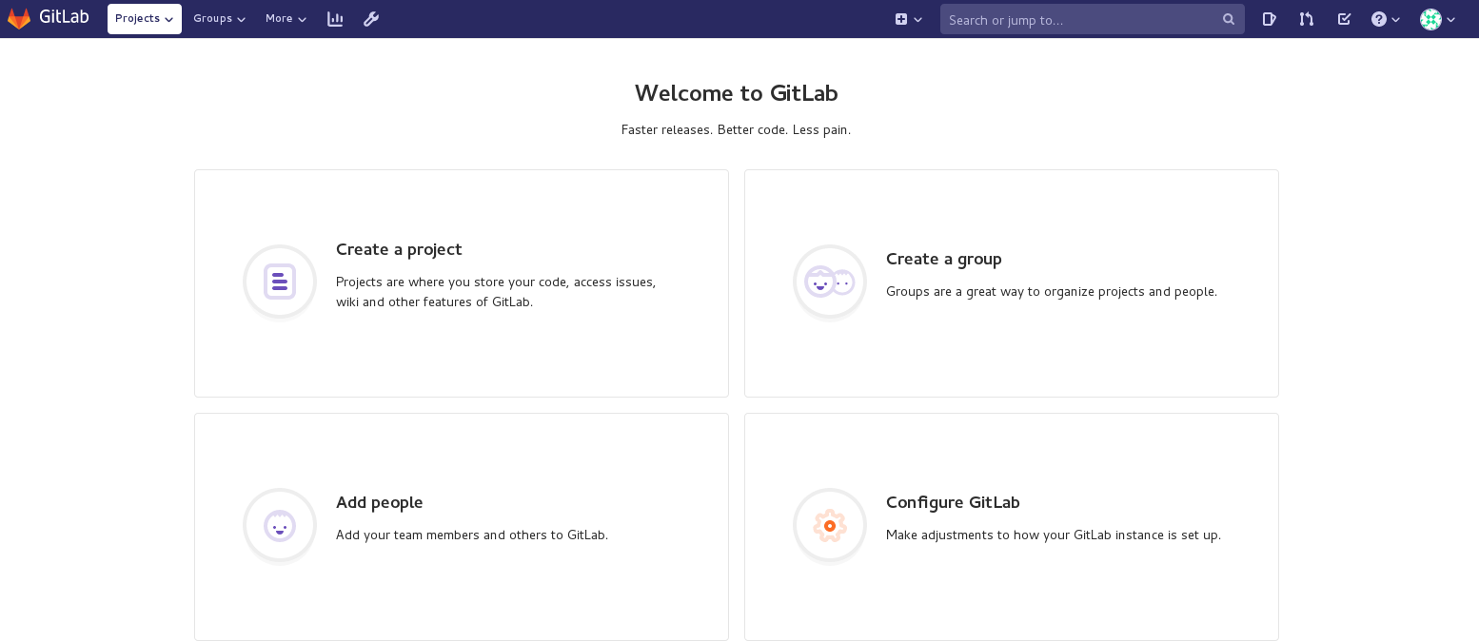Click the Configure GitLab heading

click(953, 502)
